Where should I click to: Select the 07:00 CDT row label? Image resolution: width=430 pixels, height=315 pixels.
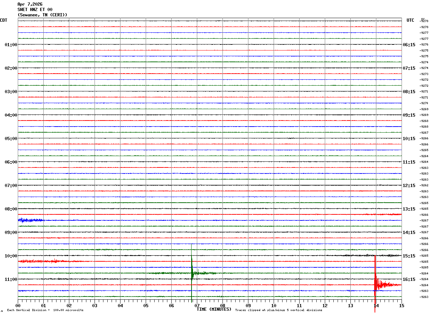click(11, 186)
